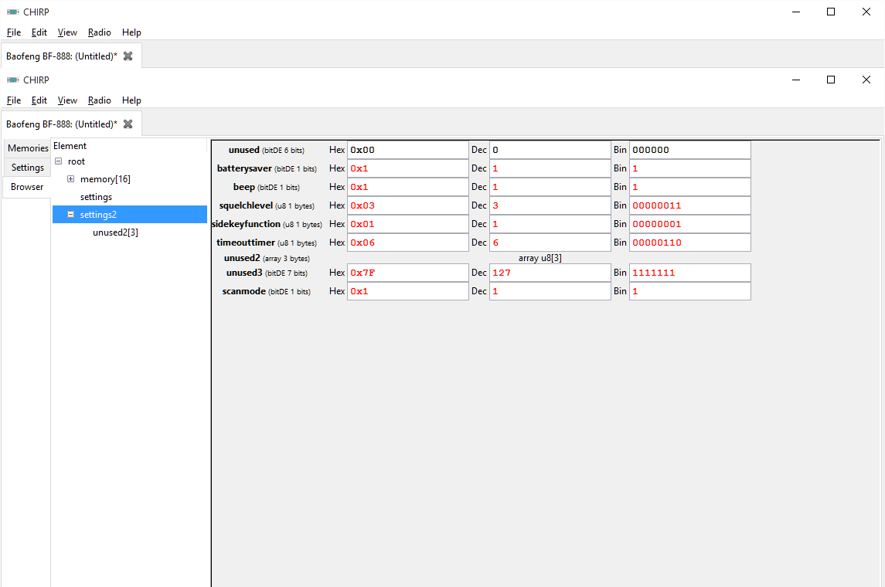Image resolution: width=885 pixels, height=587 pixels.
Task: Edit the sidekeyfunction Dec value
Action: (550, 225)
